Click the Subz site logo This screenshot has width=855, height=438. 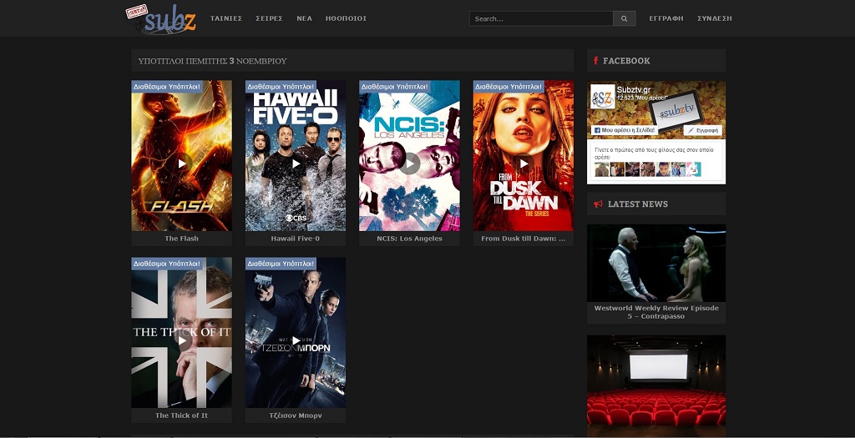(161, 19)
